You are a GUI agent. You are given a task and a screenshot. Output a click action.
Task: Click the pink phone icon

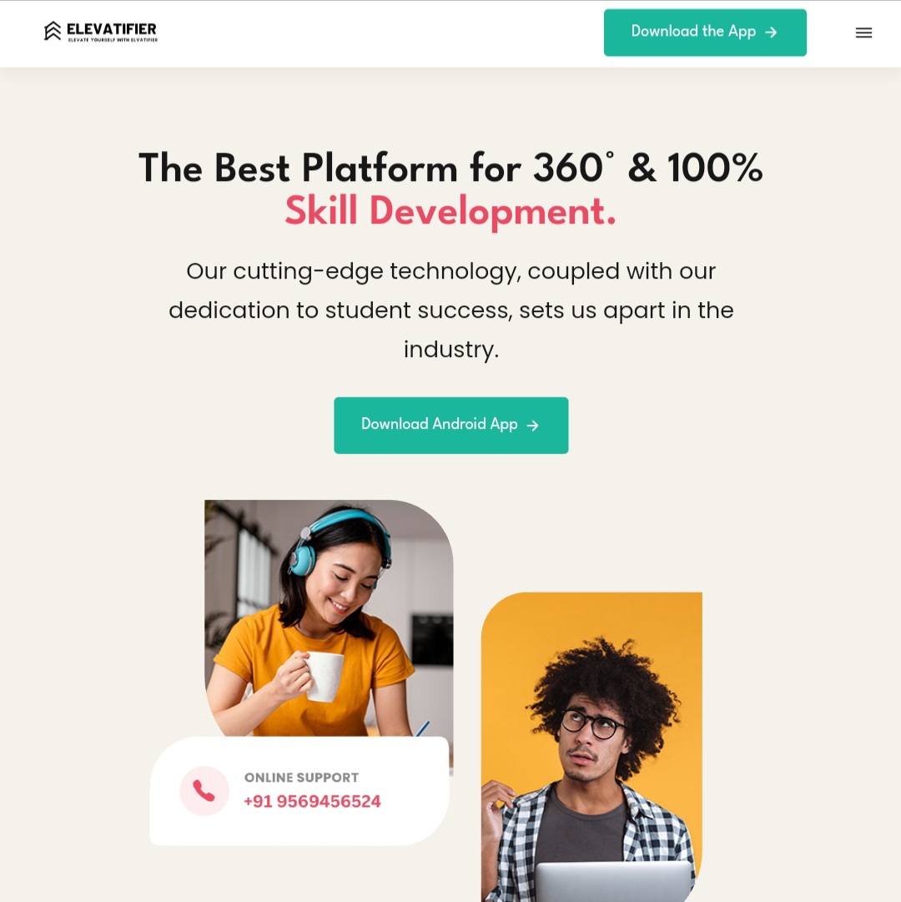point(204,790)
